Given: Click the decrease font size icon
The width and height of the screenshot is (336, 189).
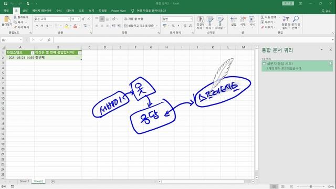Looking at the screenshot, I should (88, 19).
